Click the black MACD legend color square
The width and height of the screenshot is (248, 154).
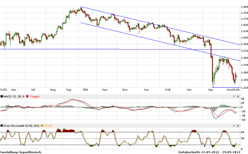coord(1,96)
